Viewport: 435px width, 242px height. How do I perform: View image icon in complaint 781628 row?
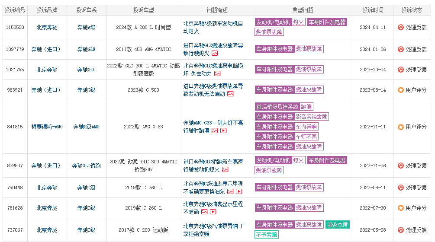[x=204, y=212]
